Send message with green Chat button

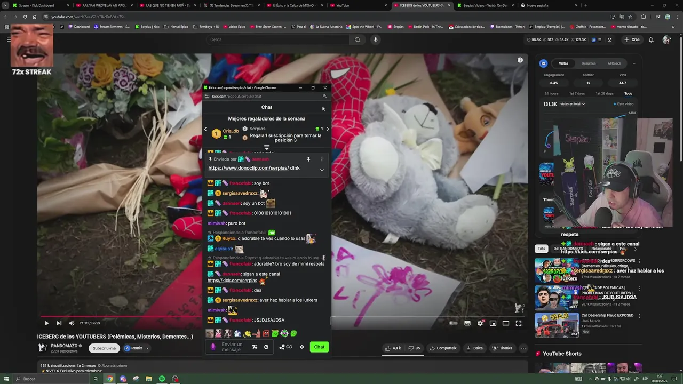(x=319, y=347)
